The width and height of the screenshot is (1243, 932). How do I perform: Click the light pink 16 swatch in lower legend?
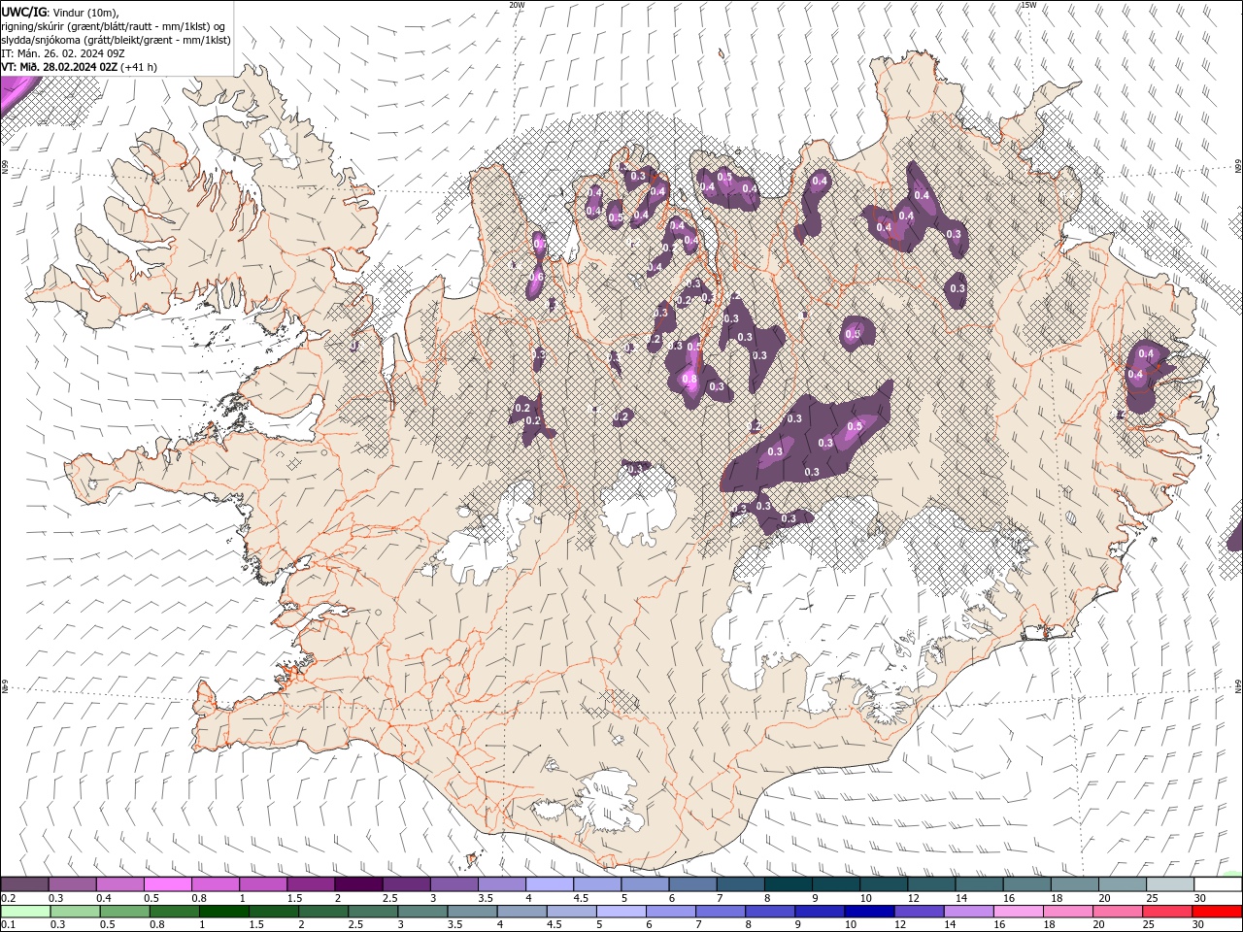click(x=1020, y=912)
